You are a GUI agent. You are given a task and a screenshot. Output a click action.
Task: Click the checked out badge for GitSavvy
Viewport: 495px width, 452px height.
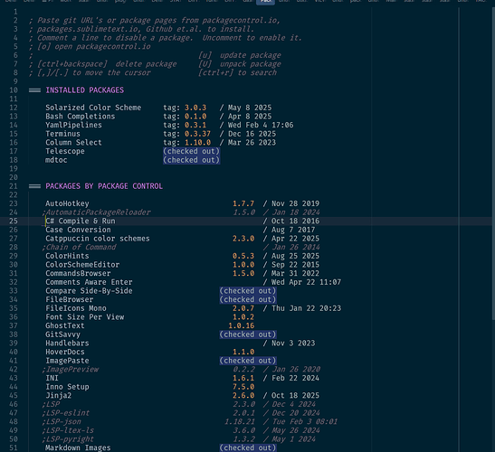248,334
